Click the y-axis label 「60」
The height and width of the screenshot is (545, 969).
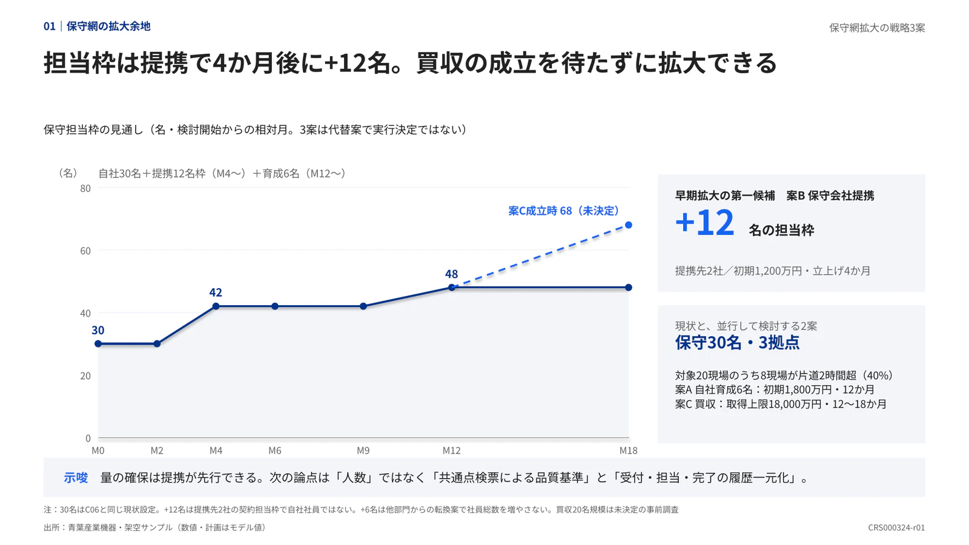(85, 251)
